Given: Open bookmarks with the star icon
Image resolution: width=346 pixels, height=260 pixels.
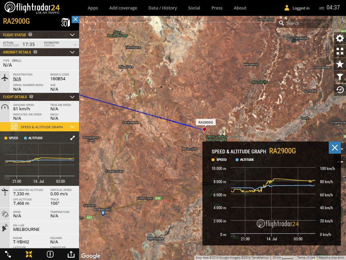Looking at the screenshot, I should click(340, 64).
